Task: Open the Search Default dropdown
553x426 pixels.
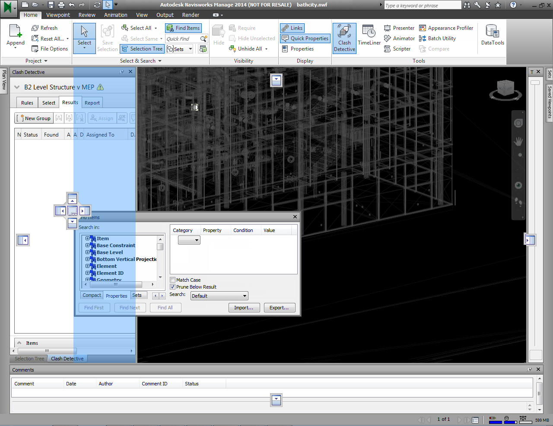Action: 219,296
